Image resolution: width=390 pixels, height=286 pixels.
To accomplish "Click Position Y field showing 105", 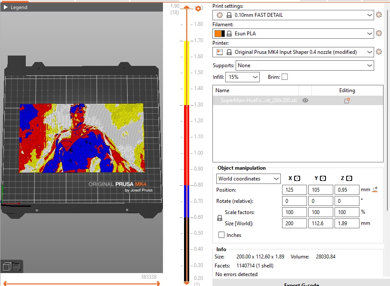I will 321,190.
